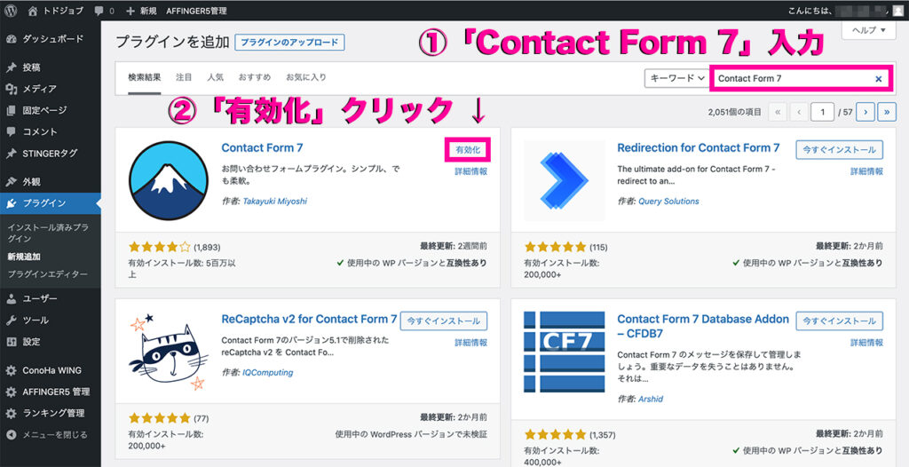
Task: Click プラグインのアップロード button
Action: [x=290, y=43]
